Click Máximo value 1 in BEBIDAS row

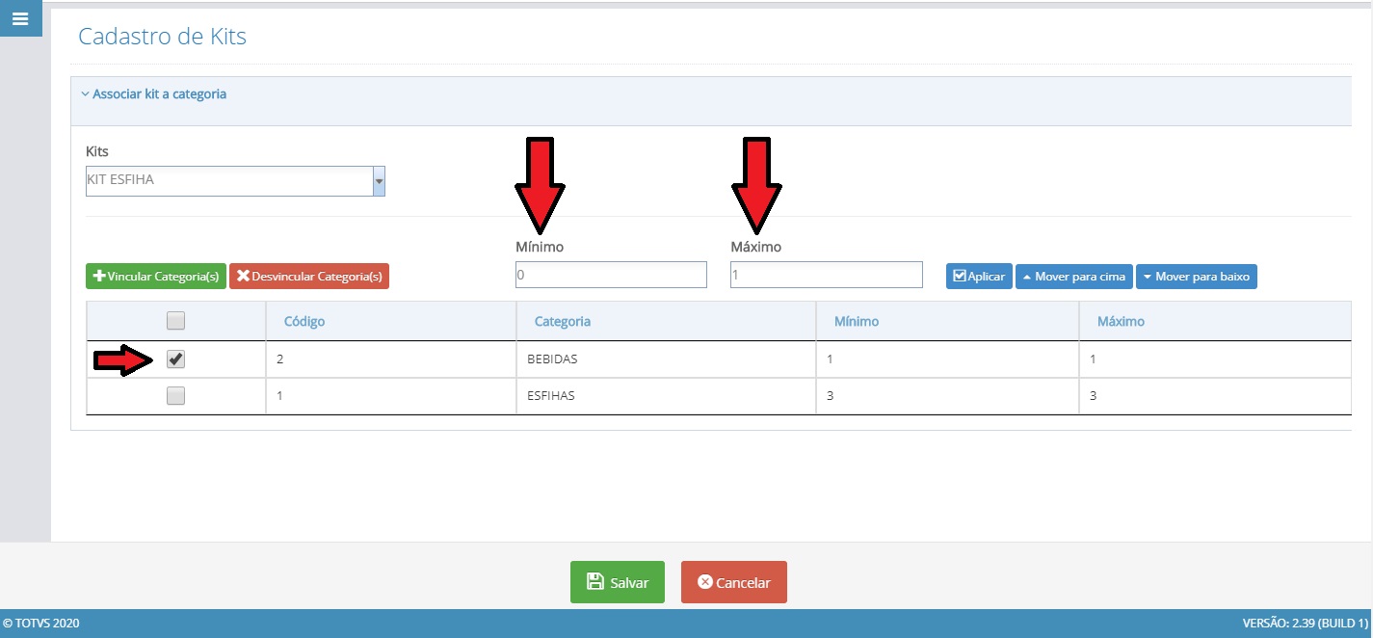[x=1216, y=359]
